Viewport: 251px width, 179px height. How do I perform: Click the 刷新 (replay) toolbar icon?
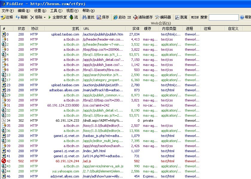click(x=18, y=17)
